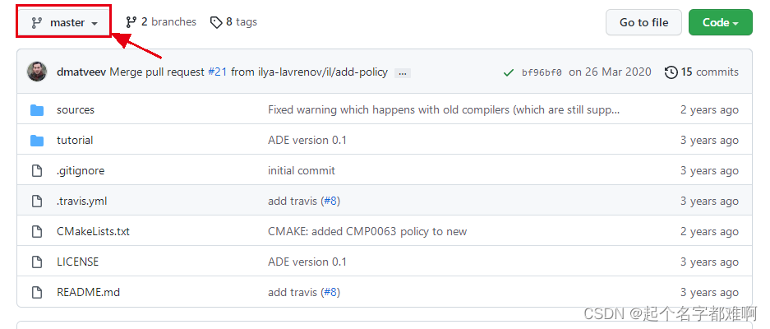This screenshot has height=329, width=770.
Task: Click the tags icon
Action: 216,22
